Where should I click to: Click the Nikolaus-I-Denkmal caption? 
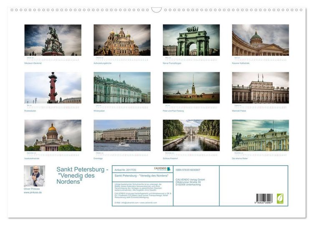tap(33, 63)
